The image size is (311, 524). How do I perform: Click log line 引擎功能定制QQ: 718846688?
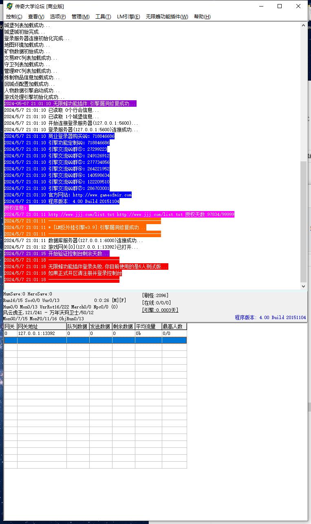pos(57,143)
